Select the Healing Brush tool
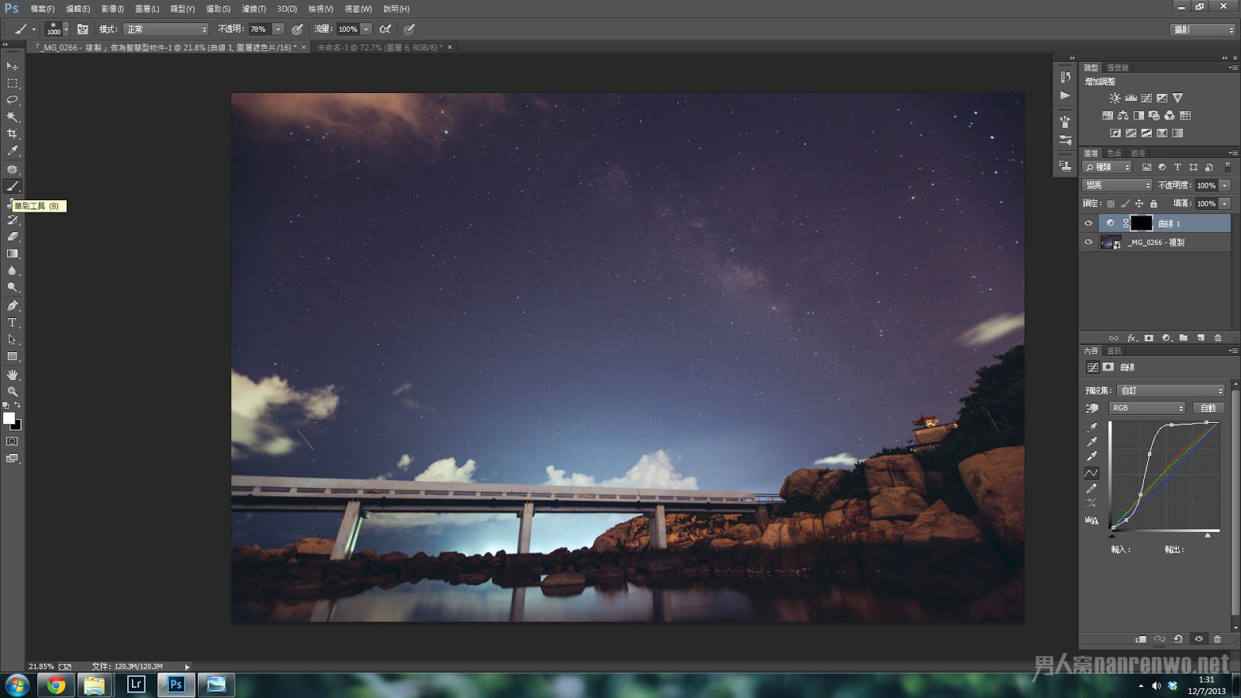 coord(12,169)
